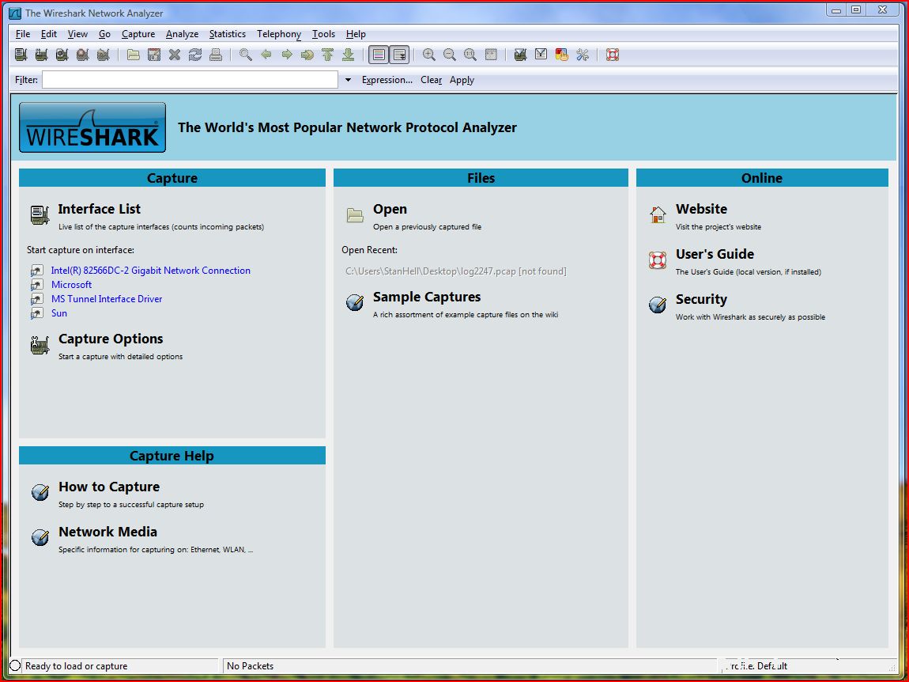The image size is (909, 682).
Task: Open Sample Captures wiki link
Action: pyautogui.click(x=427, y=297)
